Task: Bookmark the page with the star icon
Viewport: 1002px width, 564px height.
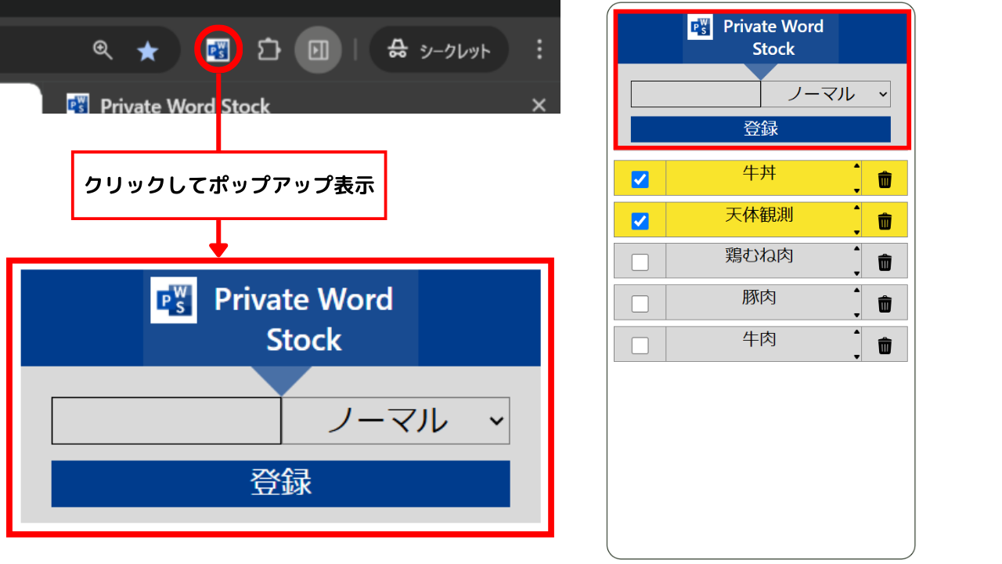Action: (x=147, y=51)
